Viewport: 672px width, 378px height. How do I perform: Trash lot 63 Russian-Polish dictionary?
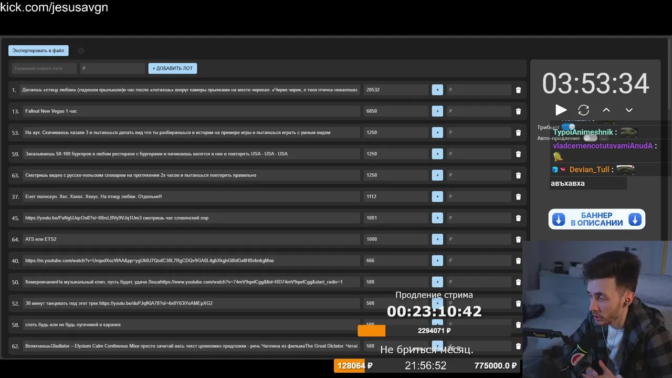coord(518,175)
